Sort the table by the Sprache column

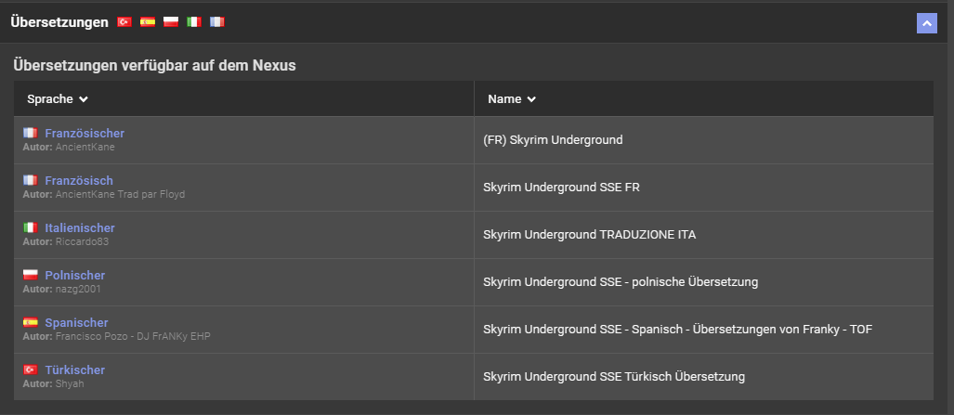coord(58,99)
